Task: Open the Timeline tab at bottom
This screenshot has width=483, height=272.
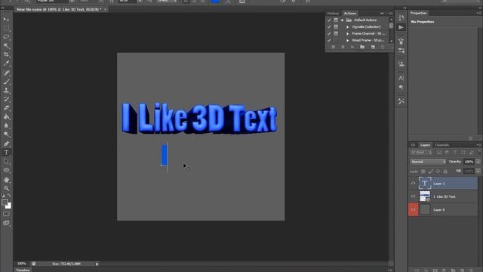Action: [x=23, y=270]
